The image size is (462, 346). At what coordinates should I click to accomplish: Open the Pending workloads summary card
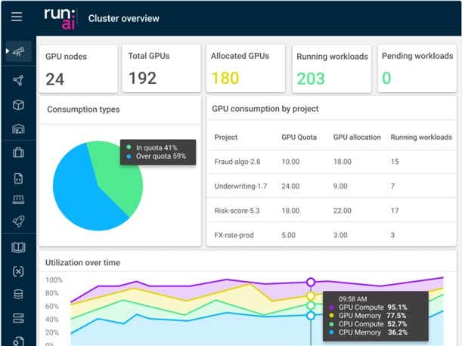[x=417, y=68]
